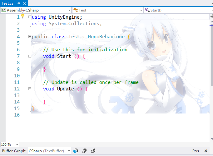Open the Test class type dropdown
Image resolution: width=213 pixels, height=156 pixels.
click(x=141, y=10)
